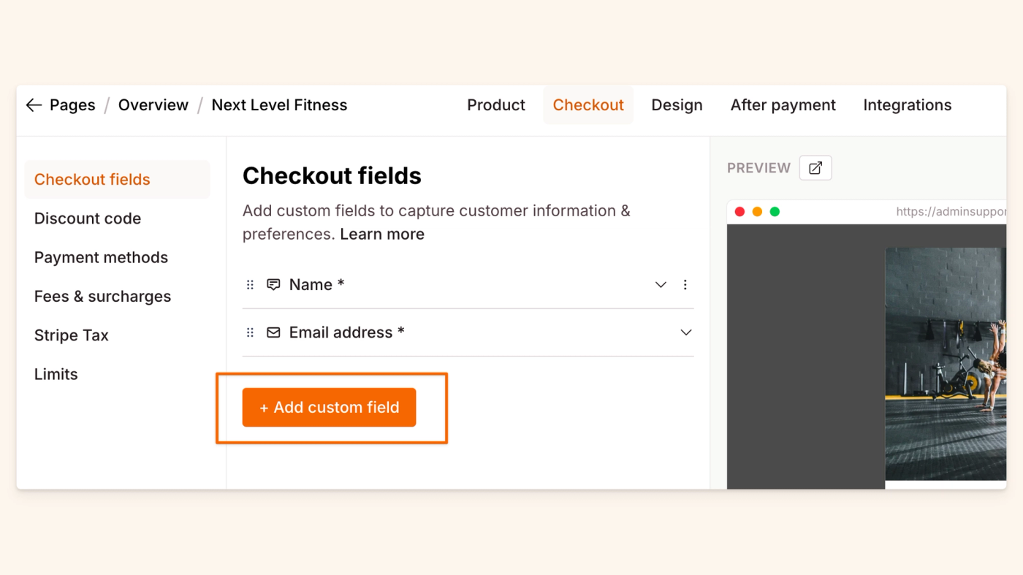The height and width of the screenshot is (575, 1023).
Task: Open Payment methods in sidebar
Action: click(101, 257)
